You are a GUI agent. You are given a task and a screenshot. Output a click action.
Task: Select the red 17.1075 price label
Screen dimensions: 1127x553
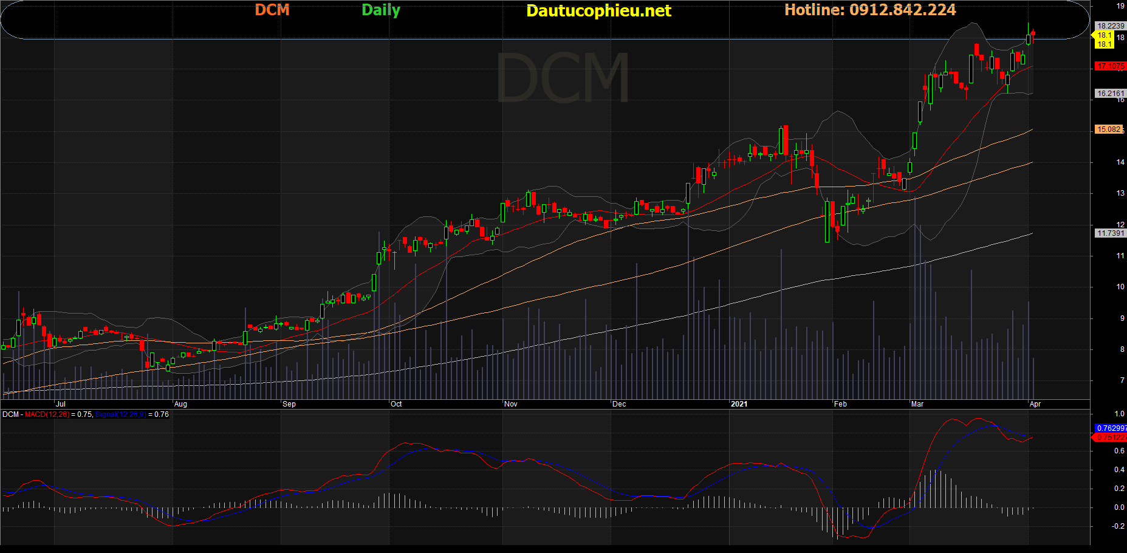pos(1111,66)
